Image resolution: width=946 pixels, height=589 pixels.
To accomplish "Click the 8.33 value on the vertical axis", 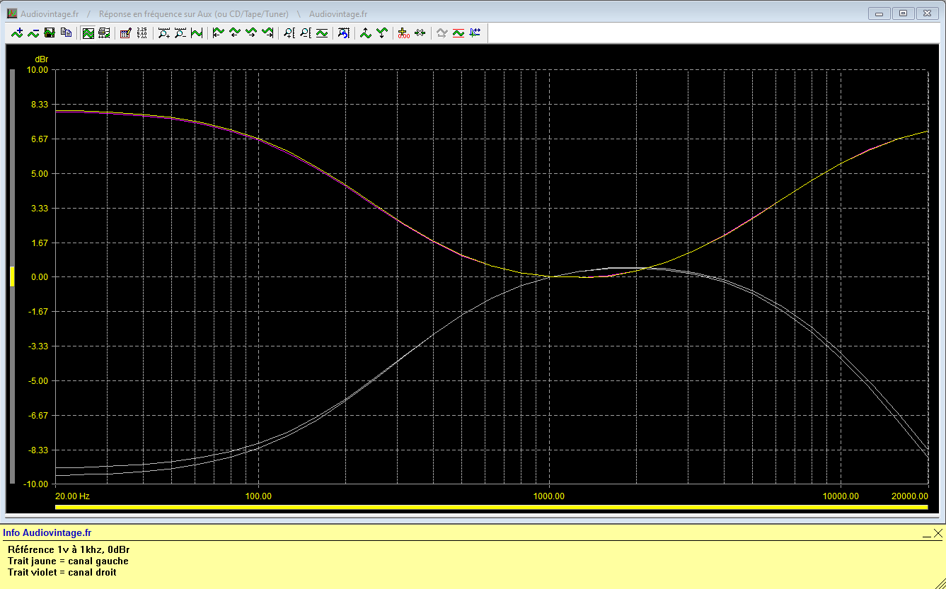I will pyautogui.click(x=38, y=105).
